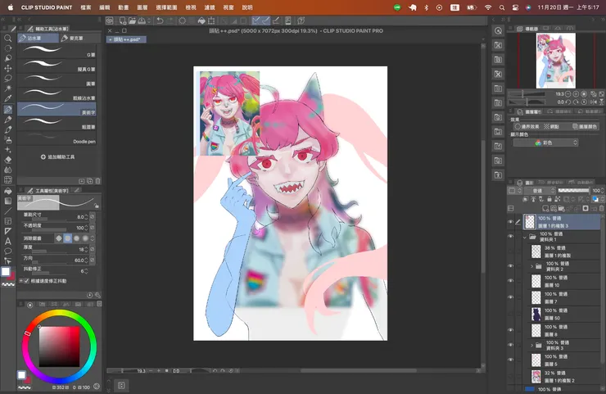Select the Eyedropper tool
Screen dimensions: 606x394
click(7, 98)
